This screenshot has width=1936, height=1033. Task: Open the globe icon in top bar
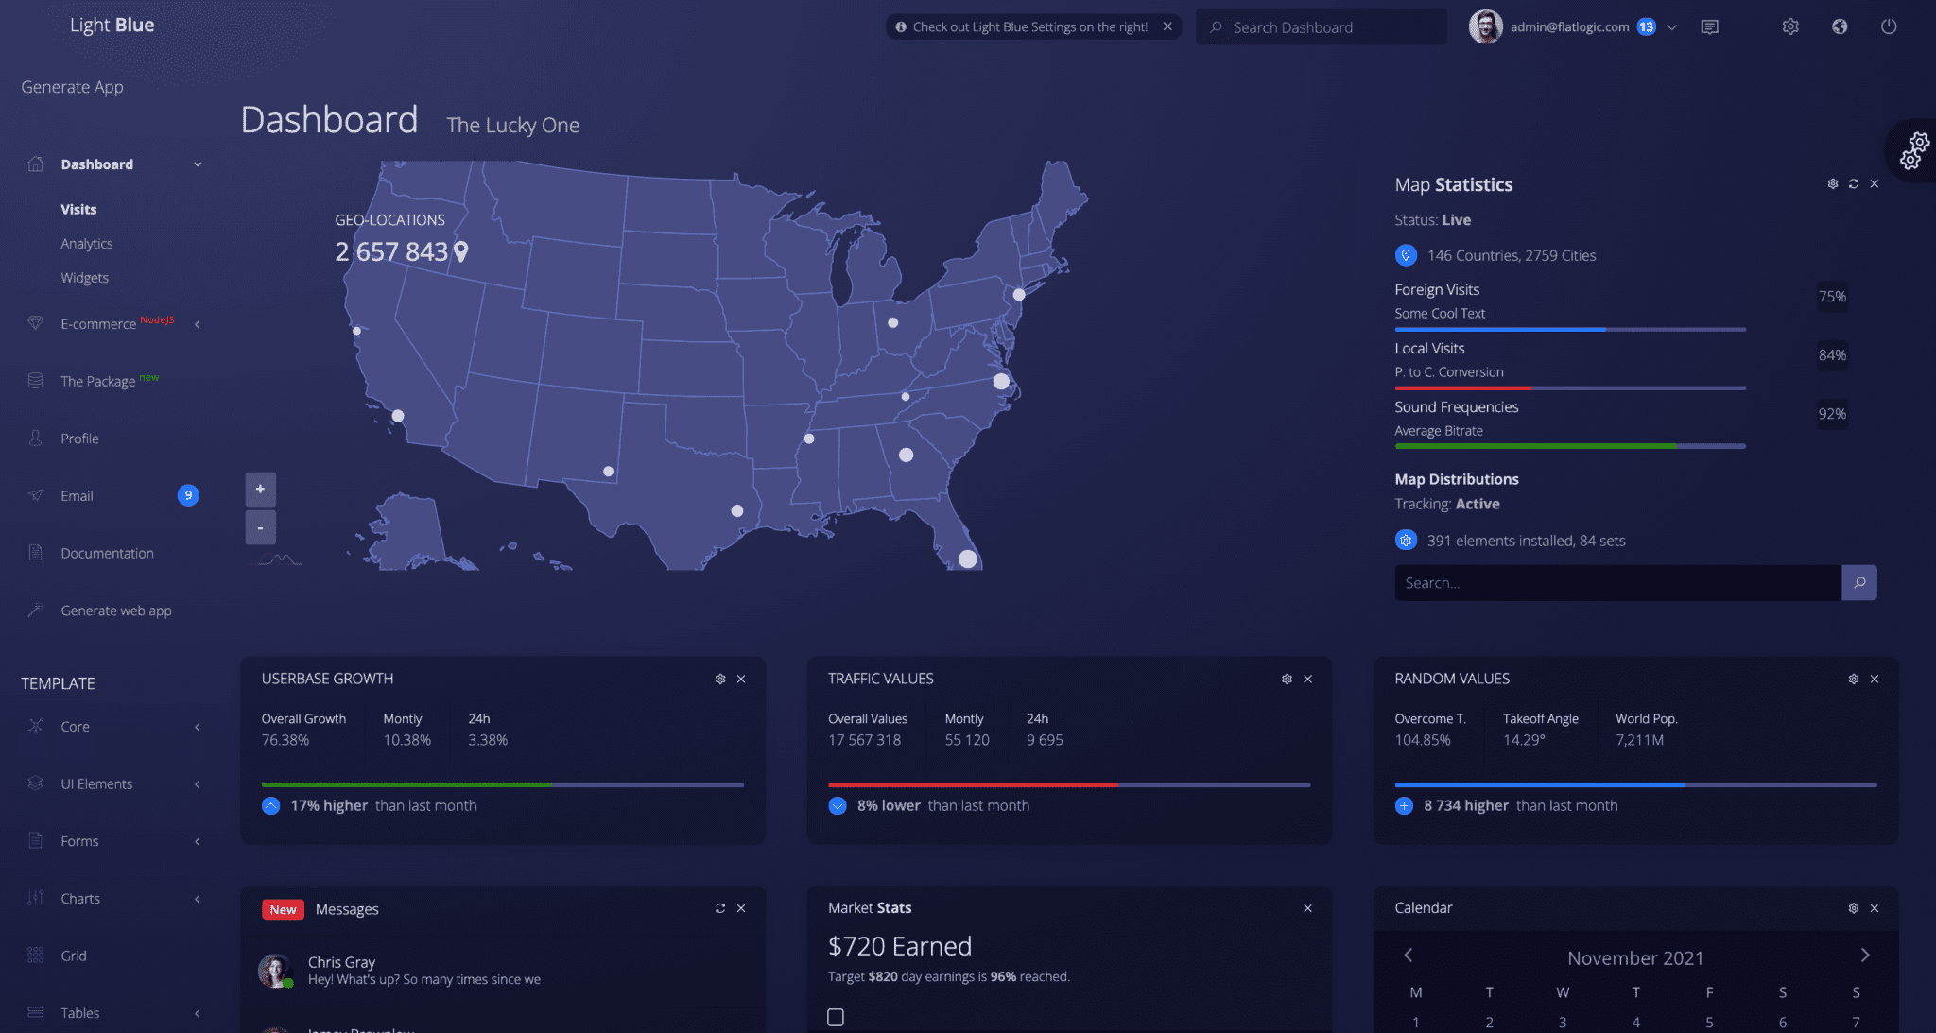(x=1839, y=26)
